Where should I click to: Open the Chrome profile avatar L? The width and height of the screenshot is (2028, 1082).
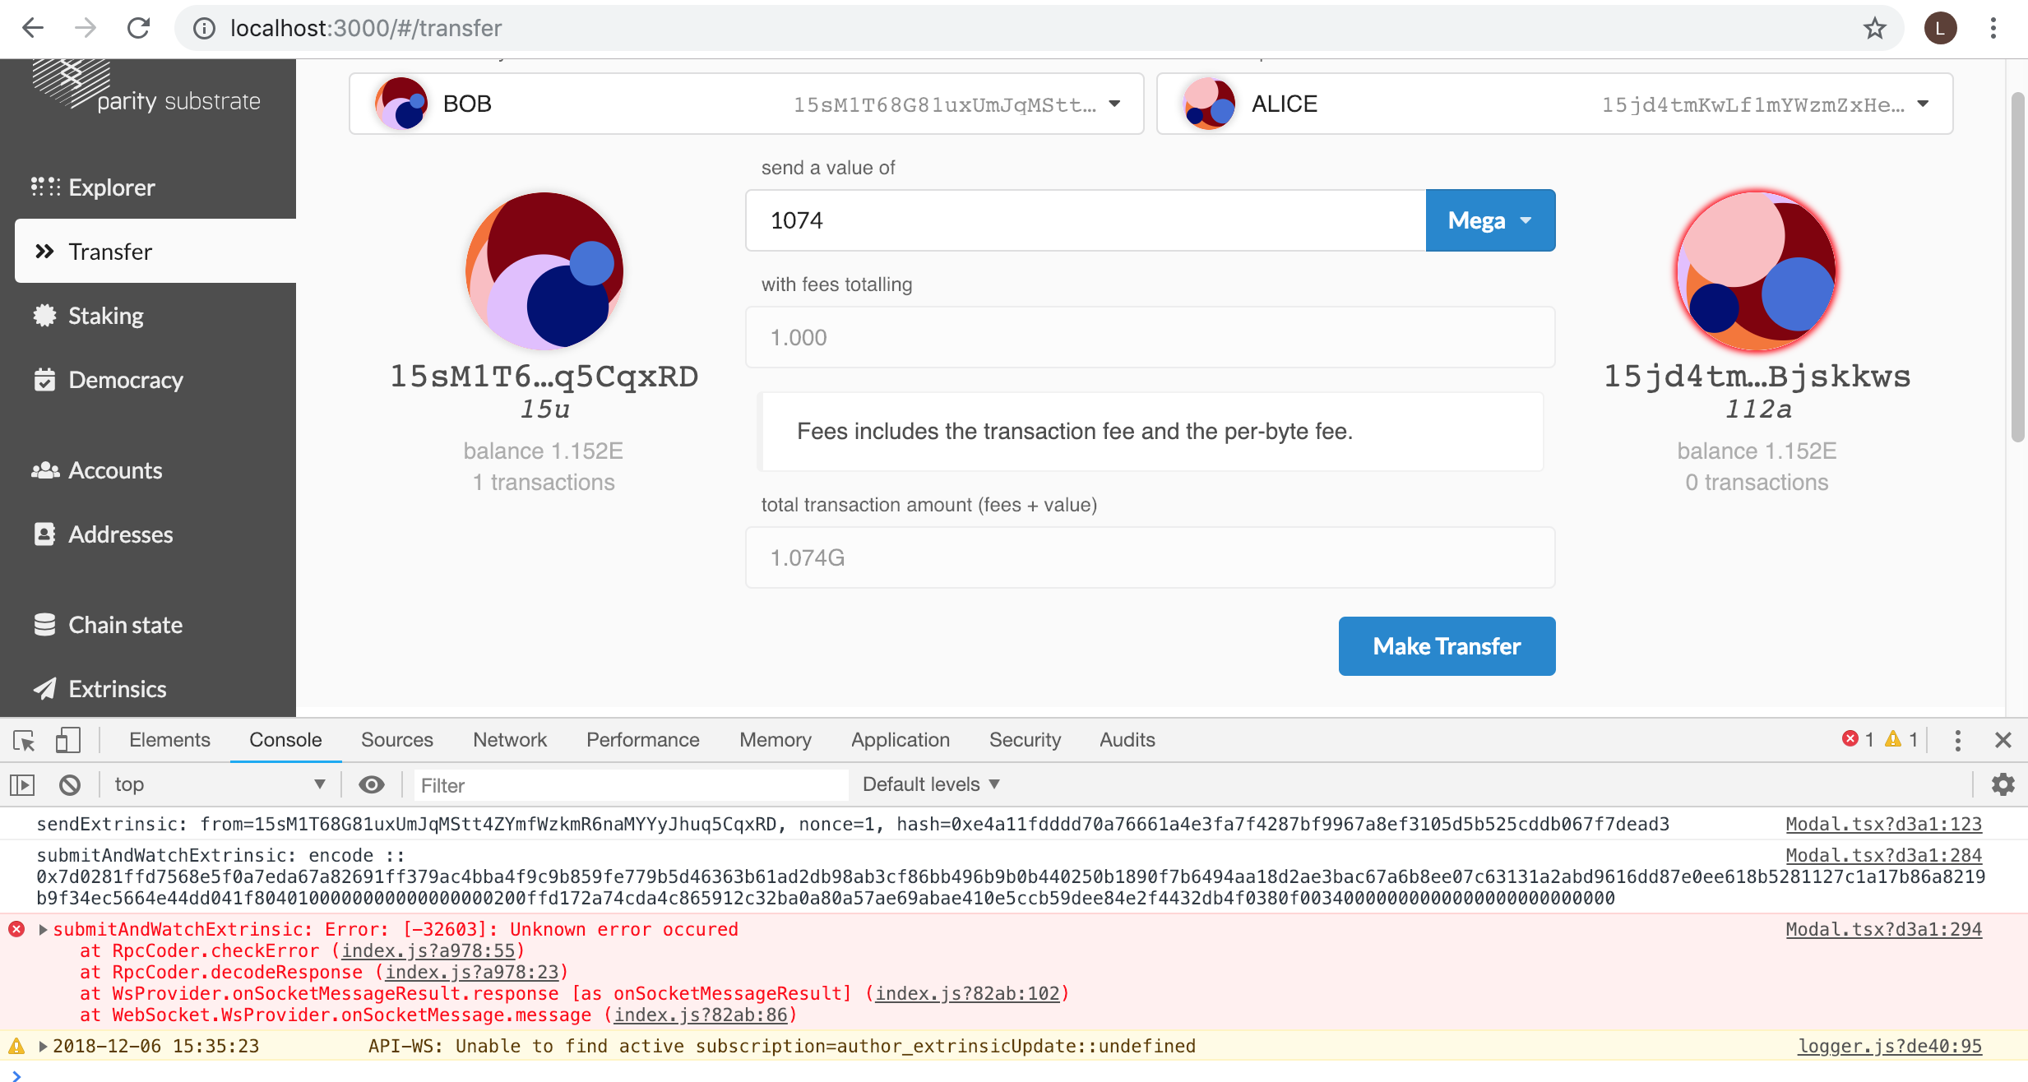click(x=1940, y=29)
